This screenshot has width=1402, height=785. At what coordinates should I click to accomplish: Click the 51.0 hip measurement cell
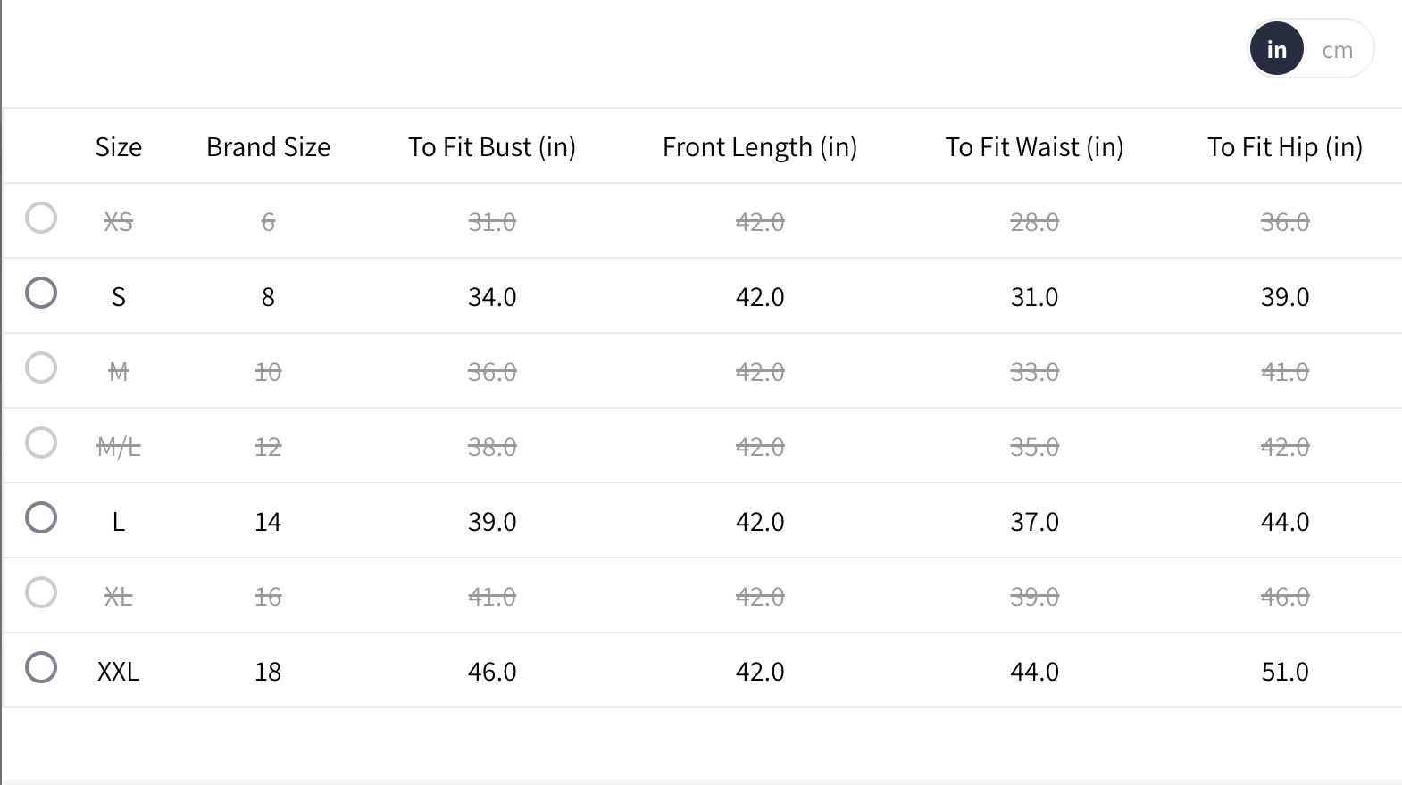pyautogui.click(x=1285, y=672)
